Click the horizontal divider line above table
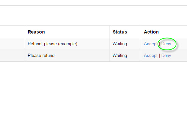This screenshot has height=127, width=187. click(x=93, y=5)
